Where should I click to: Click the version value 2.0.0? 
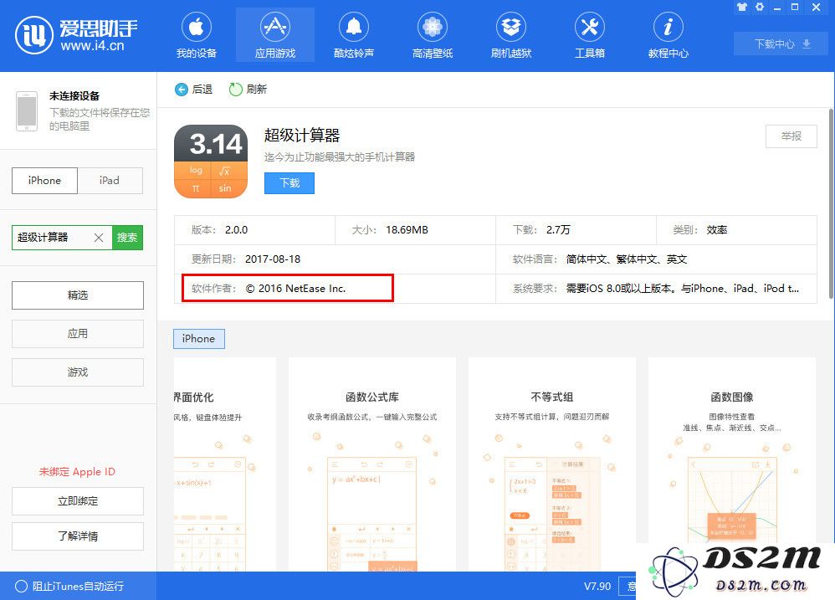click(x=237, y=230)
